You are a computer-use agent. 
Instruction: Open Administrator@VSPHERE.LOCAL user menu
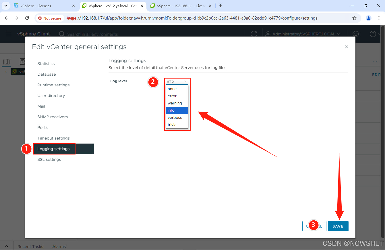(x=303, y=34)
